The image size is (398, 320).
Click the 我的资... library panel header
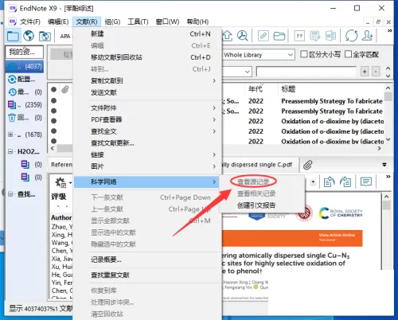pos(24,52)
